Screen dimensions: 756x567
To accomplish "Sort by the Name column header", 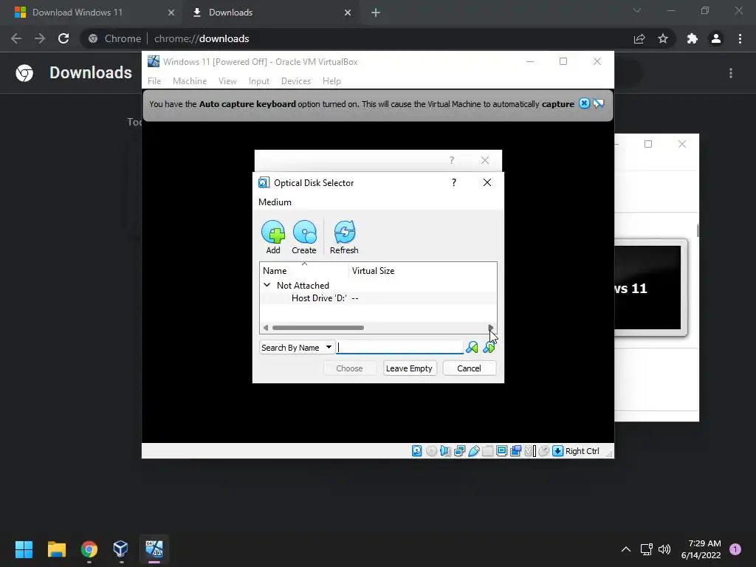I will tap(303, 270).
